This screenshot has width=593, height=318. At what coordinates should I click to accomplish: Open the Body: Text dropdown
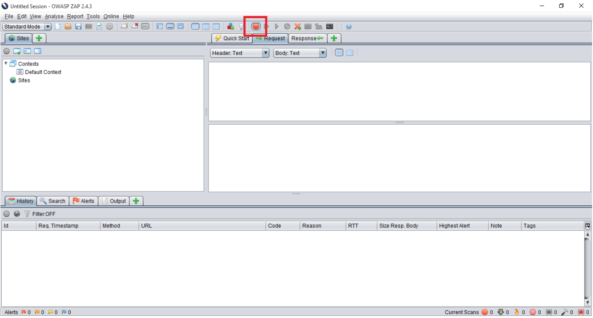click(x=300, y=53)
